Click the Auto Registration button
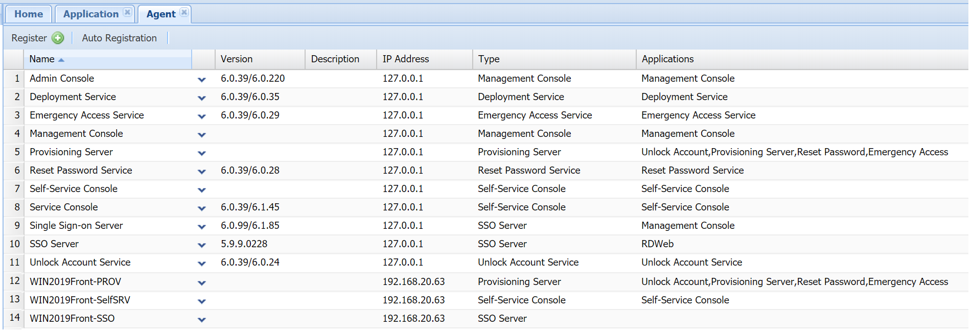This screenshot has height=332, width=973. pyautogui.click(x=119, y=38)
